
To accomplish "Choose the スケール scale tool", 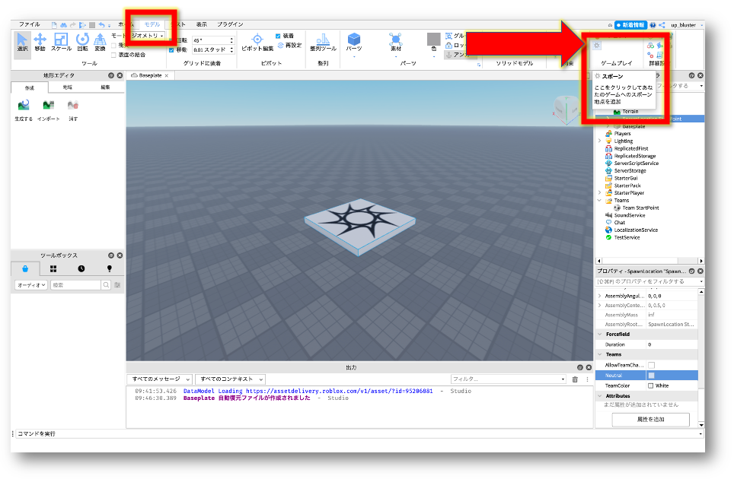I will tap(61, 41).
